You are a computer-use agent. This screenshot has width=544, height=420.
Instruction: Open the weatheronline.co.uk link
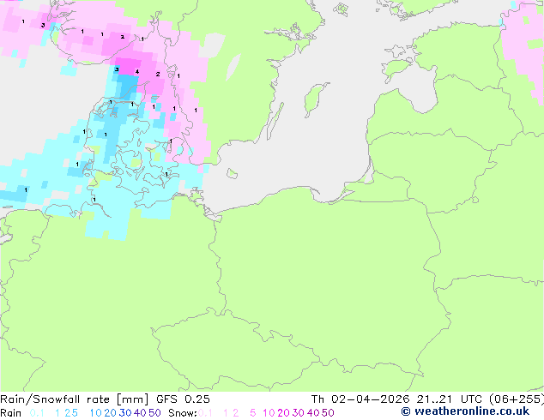[x=465, y=411]
